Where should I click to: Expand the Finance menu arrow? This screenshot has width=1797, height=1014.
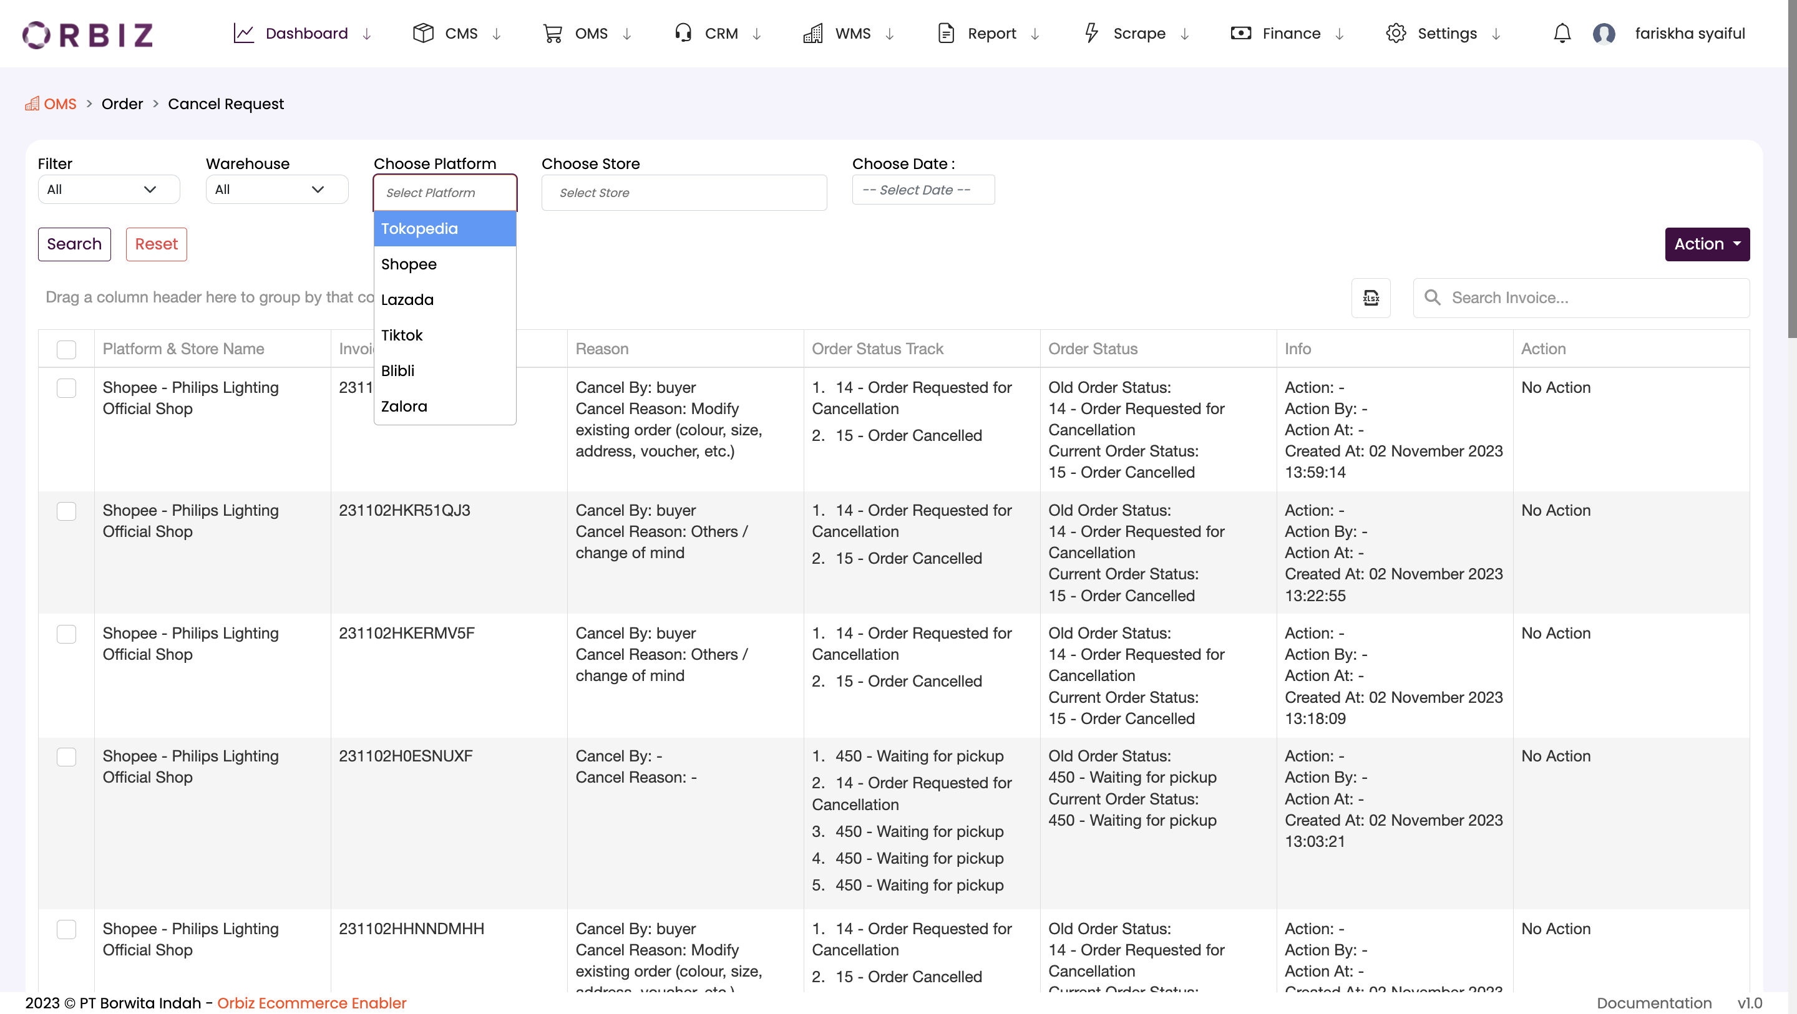(1340, 34)
